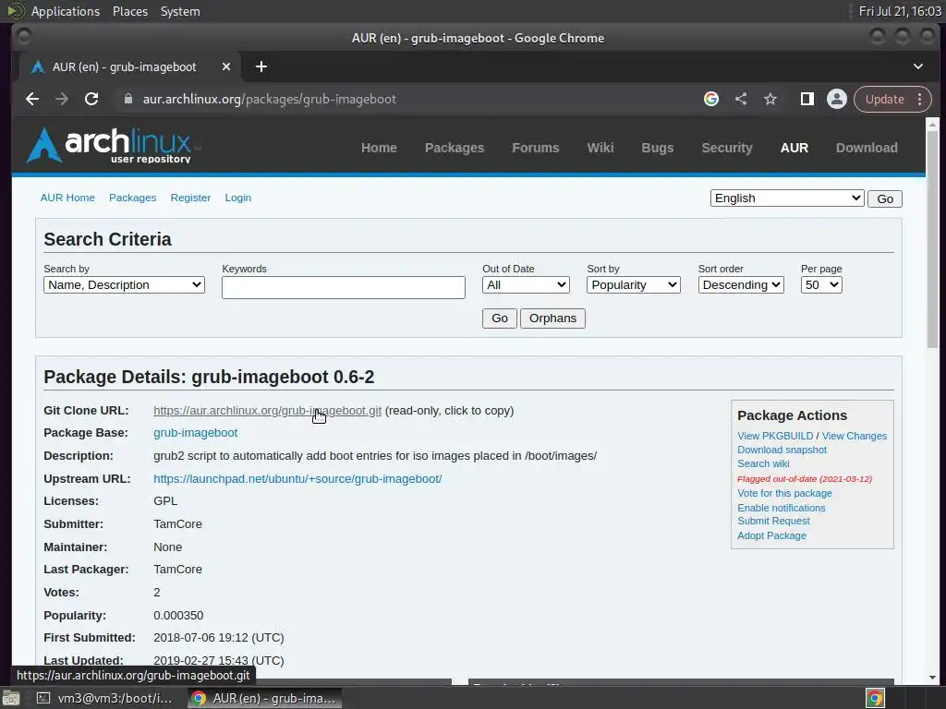Click the date and time clock

pos(900,11)
